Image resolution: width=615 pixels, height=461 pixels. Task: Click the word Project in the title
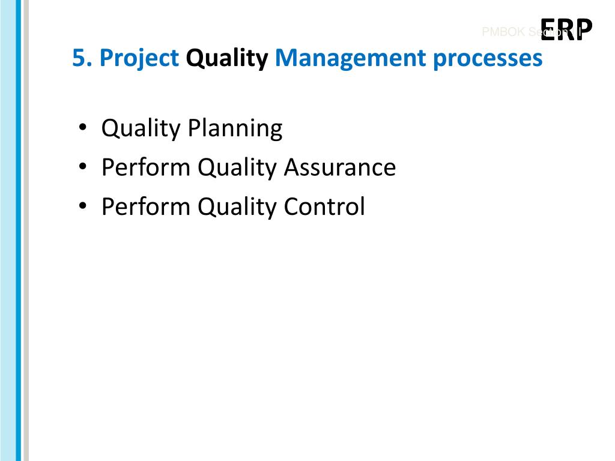(x=139, y=59)
